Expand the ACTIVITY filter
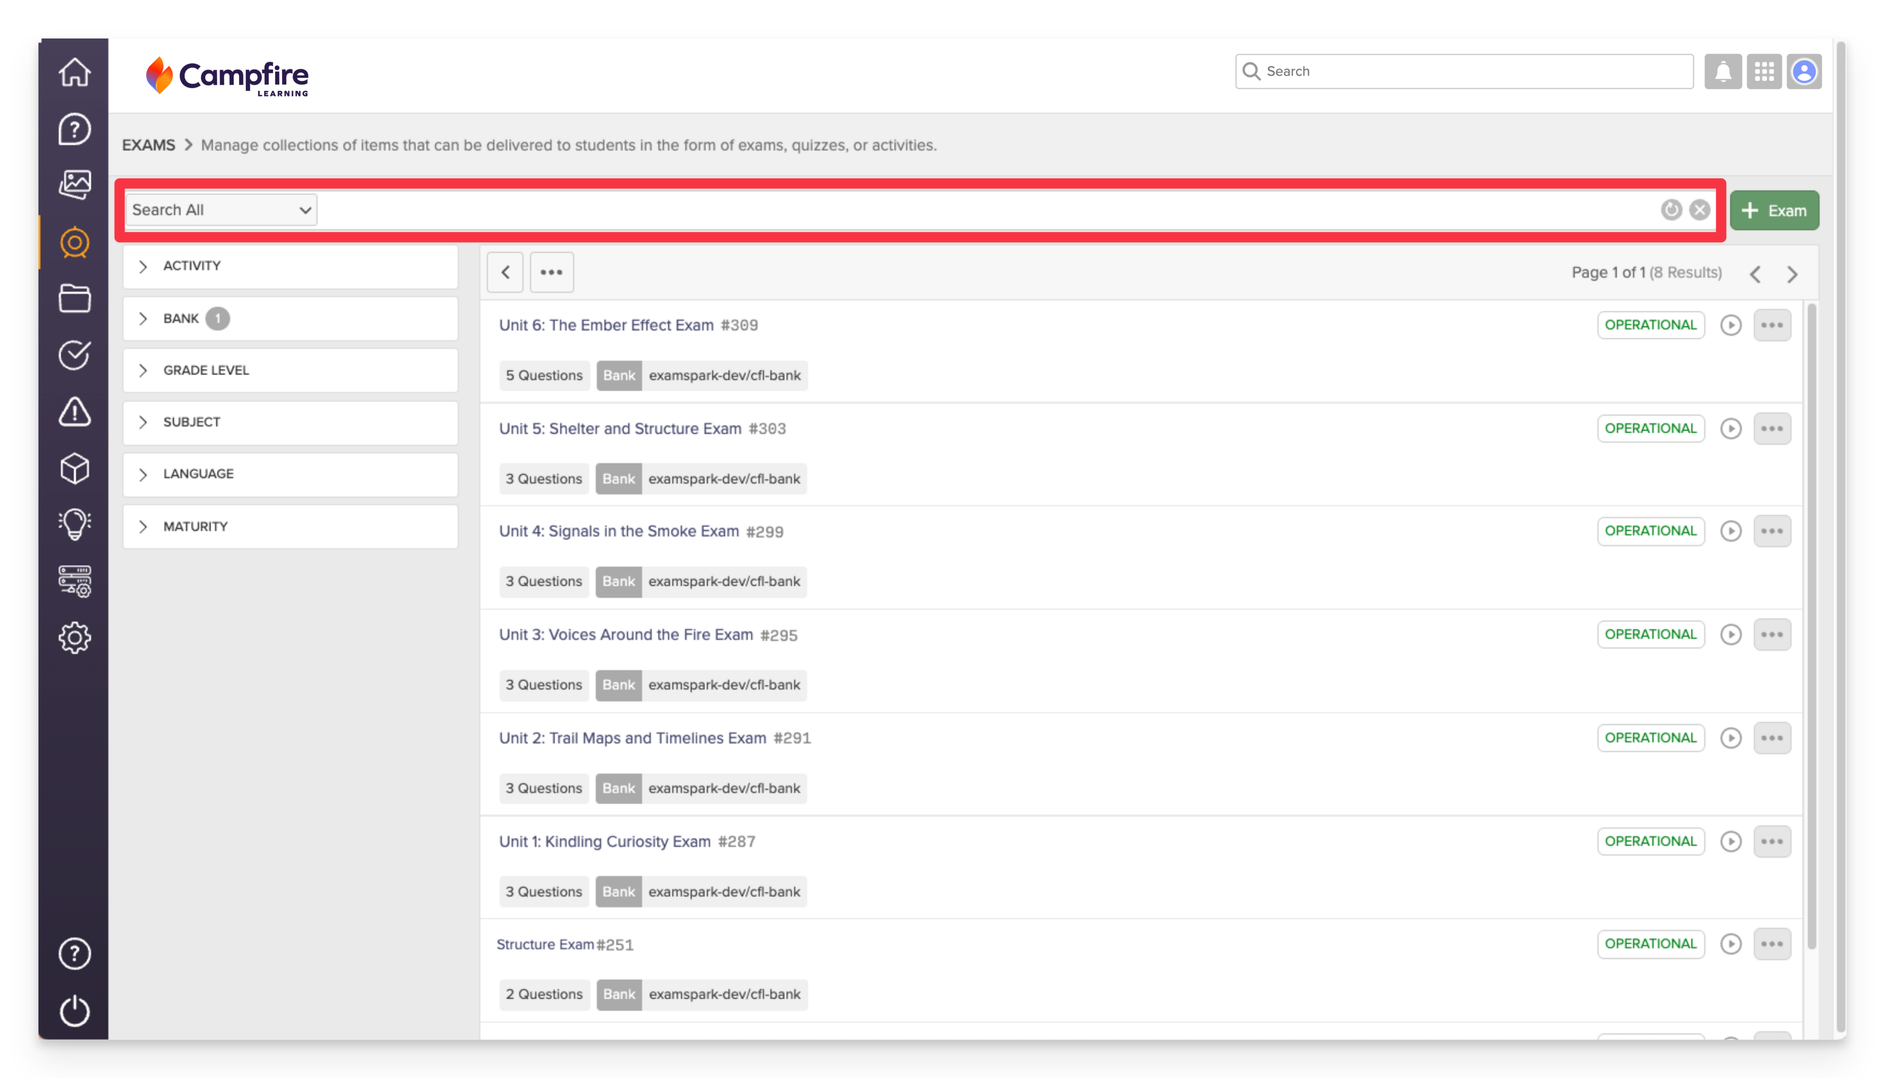 point(290,266)
